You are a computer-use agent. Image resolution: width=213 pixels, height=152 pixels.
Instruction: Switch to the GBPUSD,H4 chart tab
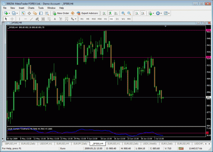pyautogui.click(x=11, y=143)
